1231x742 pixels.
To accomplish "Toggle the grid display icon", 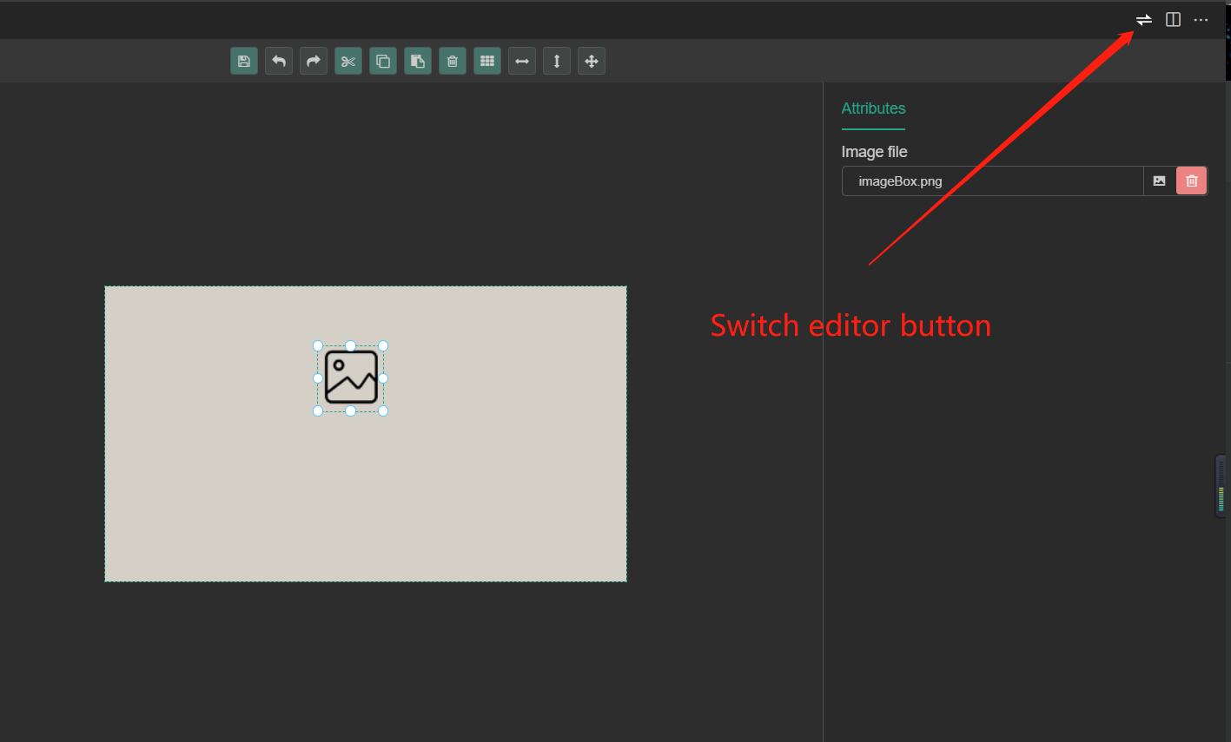I will point(487,61).
